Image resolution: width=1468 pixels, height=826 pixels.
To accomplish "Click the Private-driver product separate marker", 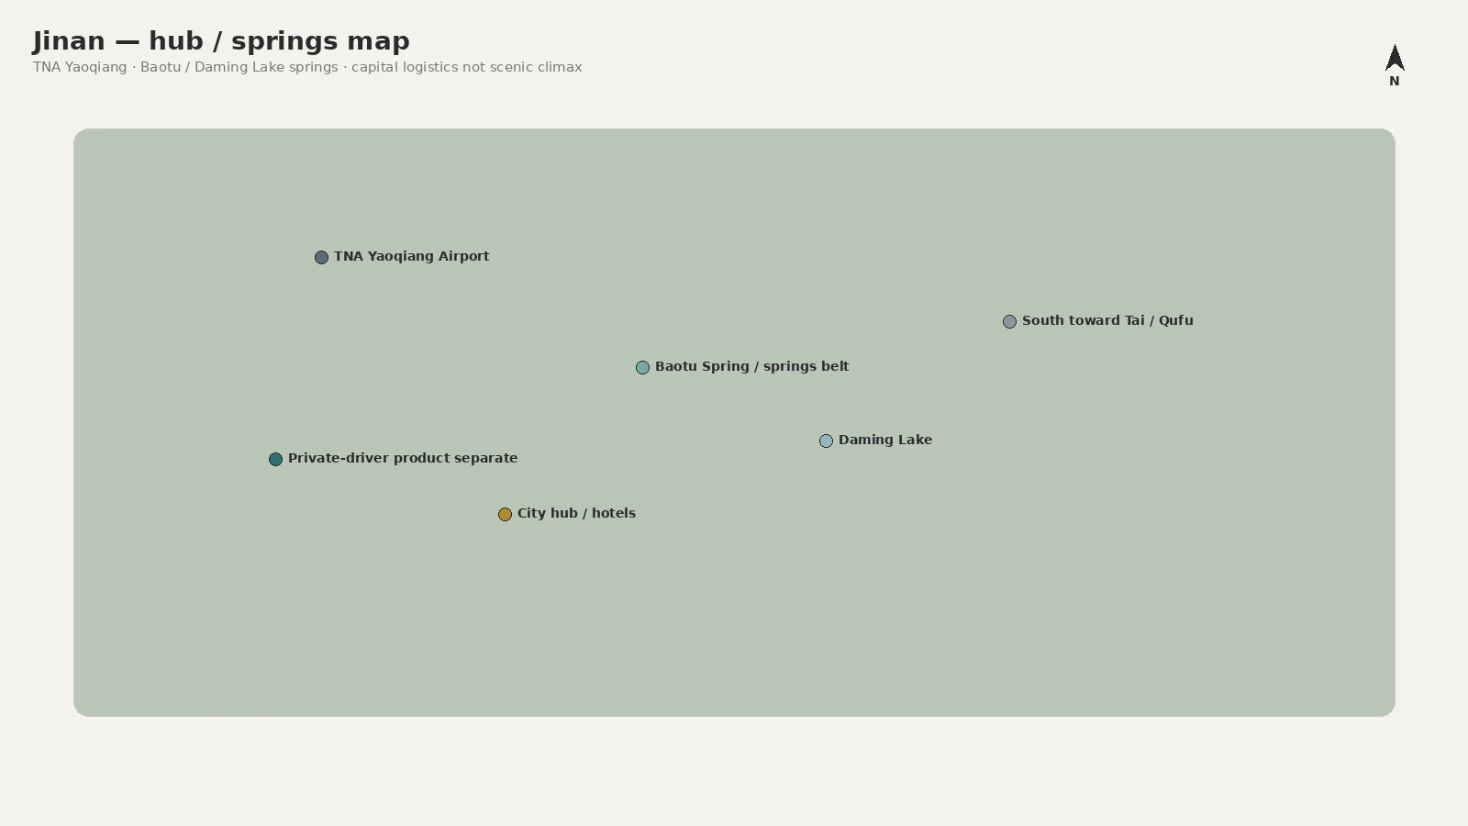I will pos(275,459).
